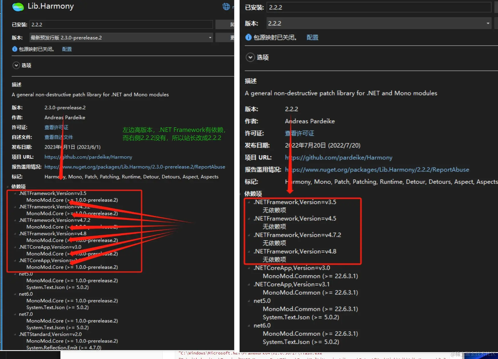Open the 最新预发行版 2.3.0-prerelease.2 version dropdown
The height and width of the screenshot is (359, 498).
pos(121,37)
